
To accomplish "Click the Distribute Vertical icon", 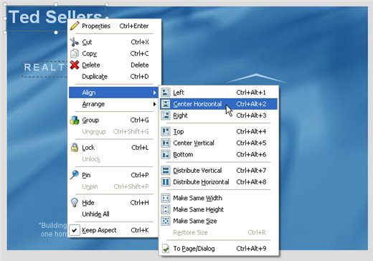I will 166,171.
